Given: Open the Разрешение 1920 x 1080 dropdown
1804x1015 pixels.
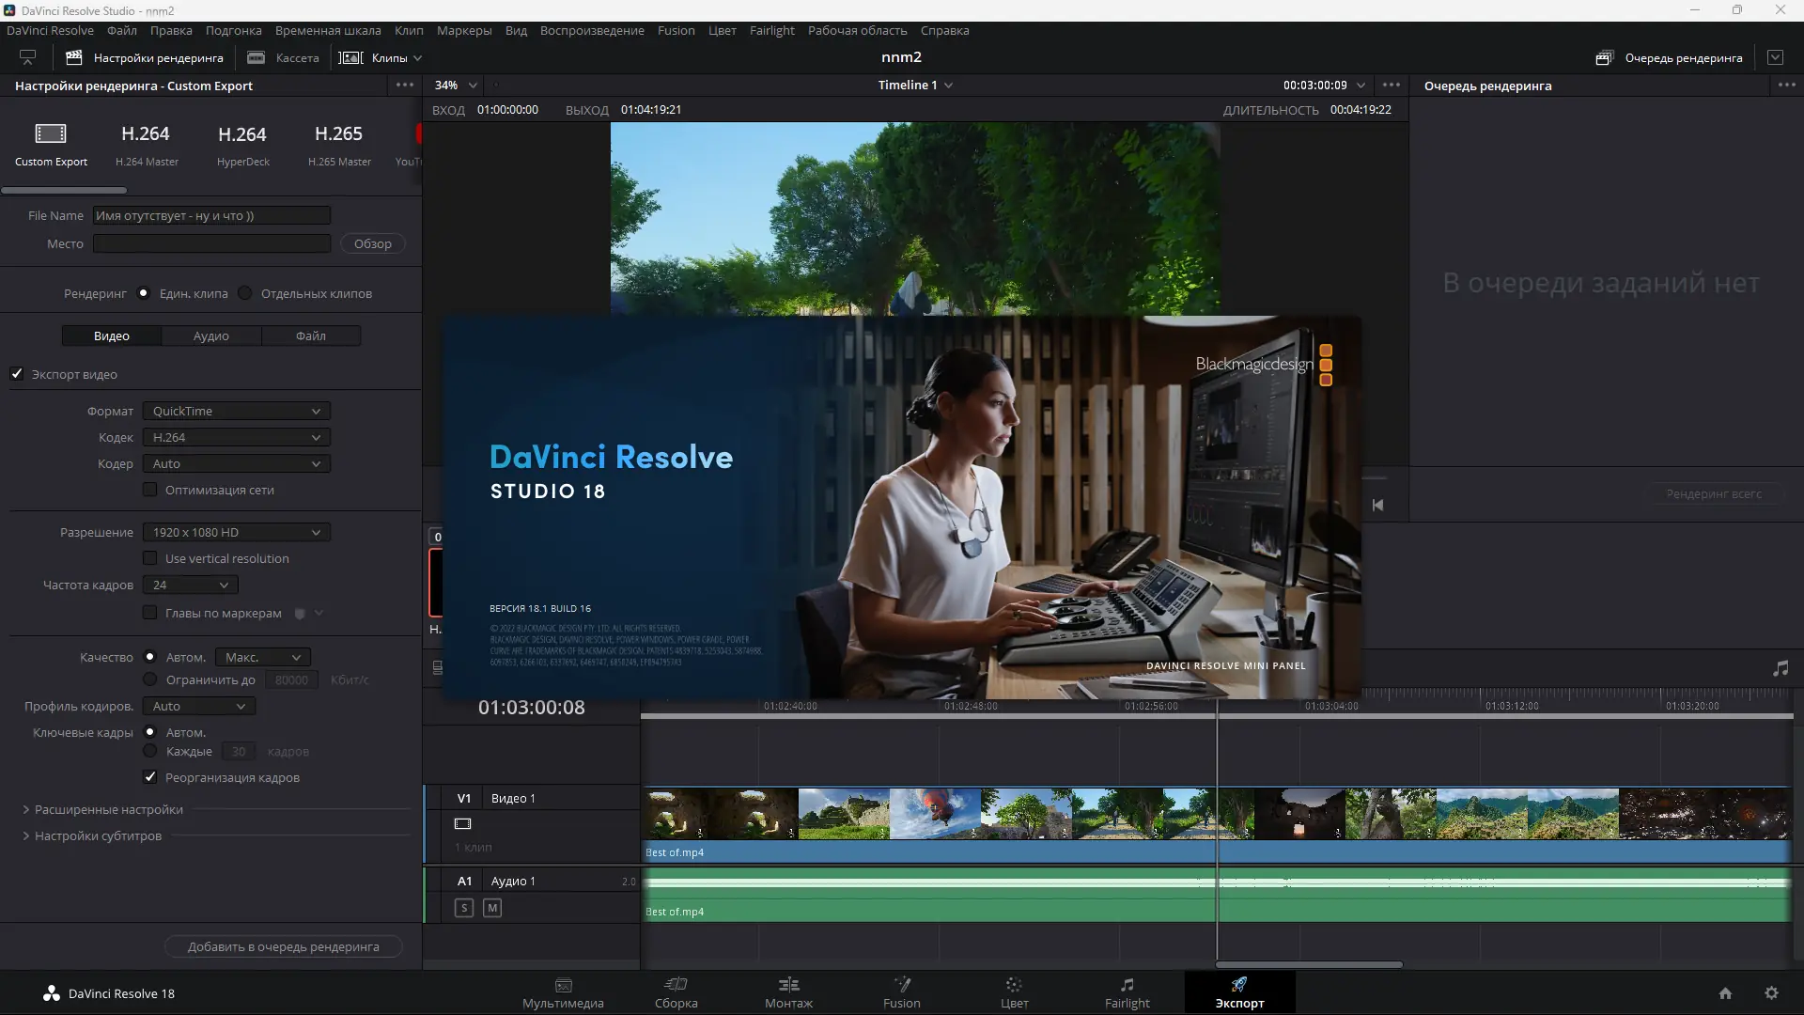Looking at the screenshot, I should 236,532.
